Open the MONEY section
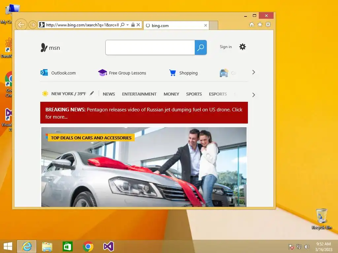This screenshot has width=338, height=253. [x=171, y=94]
